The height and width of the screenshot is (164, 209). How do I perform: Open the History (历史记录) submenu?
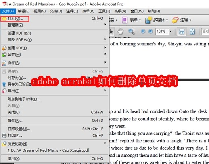(x=54, y=143)
